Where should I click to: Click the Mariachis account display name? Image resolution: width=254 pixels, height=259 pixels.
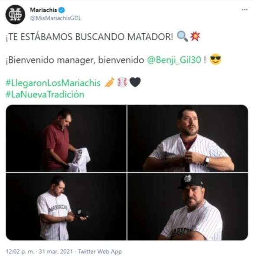tap(43, 10)
